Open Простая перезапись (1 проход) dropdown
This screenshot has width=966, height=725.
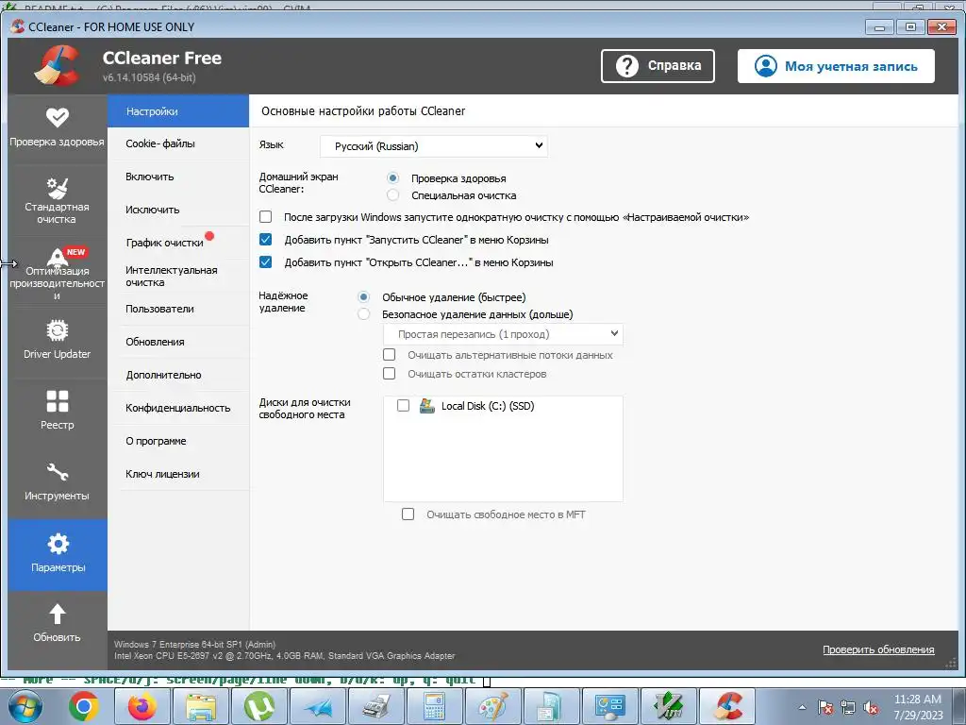(x=503, y=334)
